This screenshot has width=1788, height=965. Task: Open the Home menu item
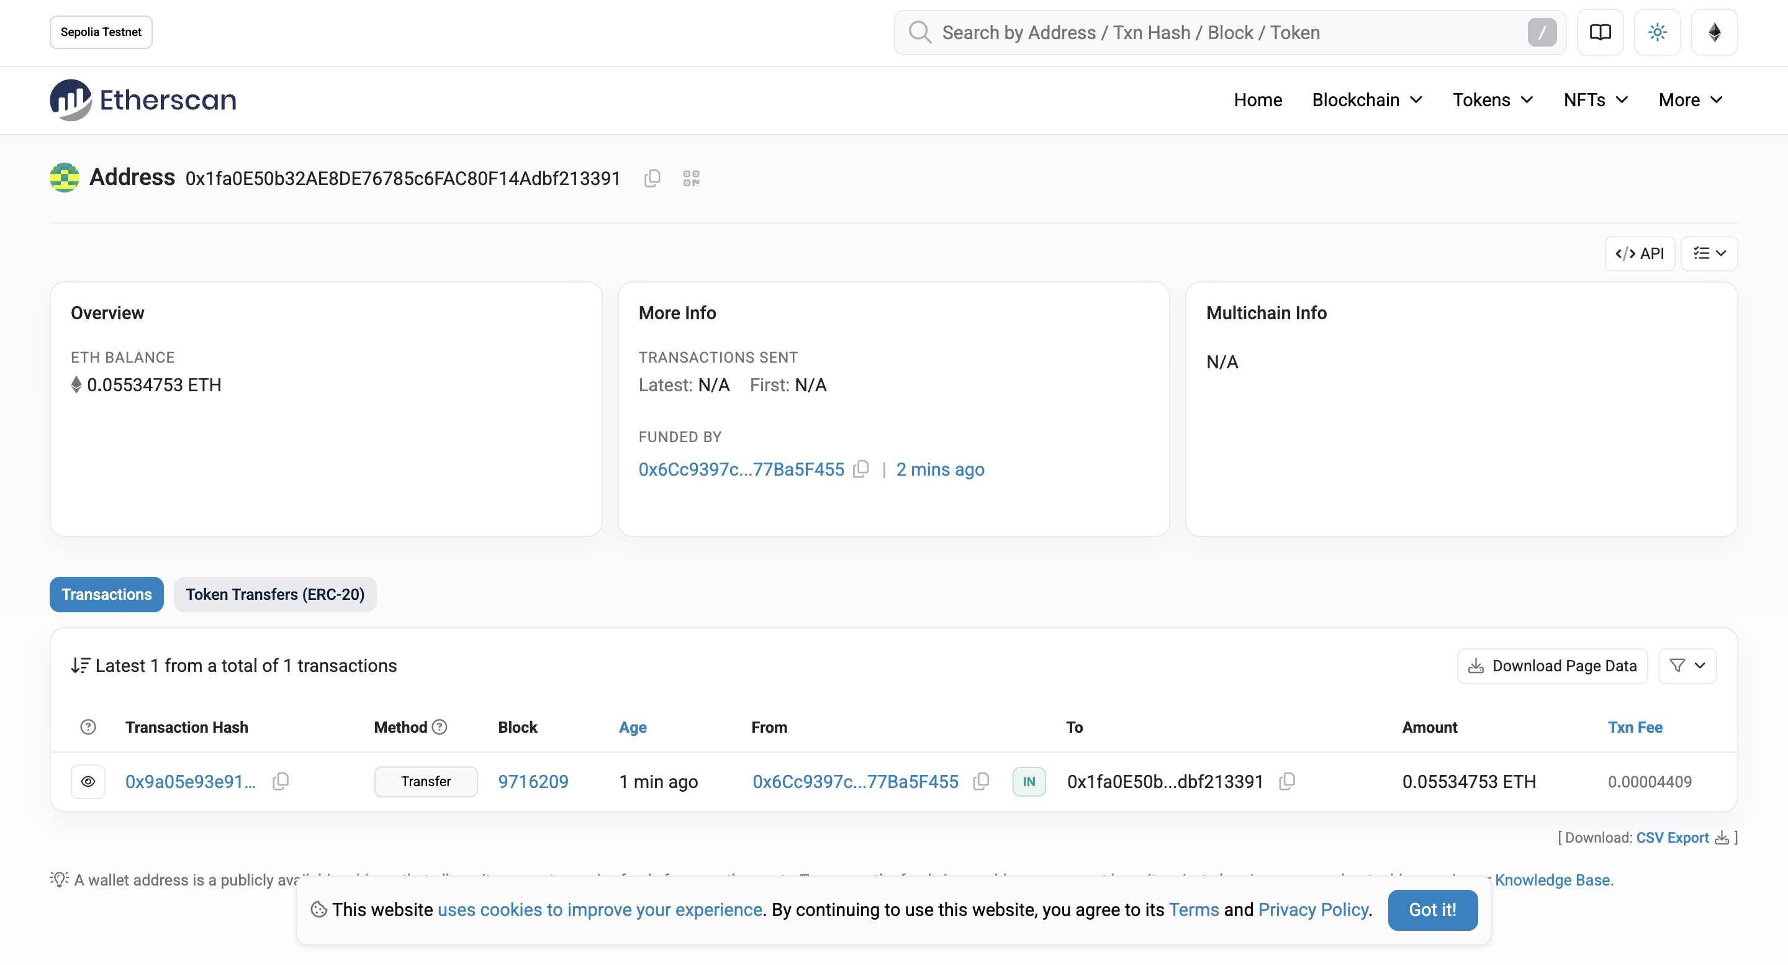[x=1257, y=100]
